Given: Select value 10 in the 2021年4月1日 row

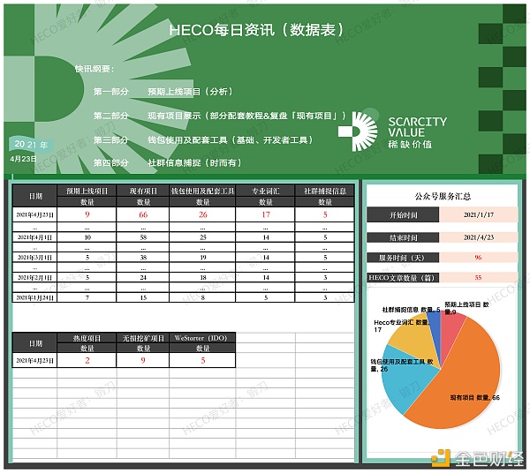Looking at the screenshot, I should tap(87, 237).
